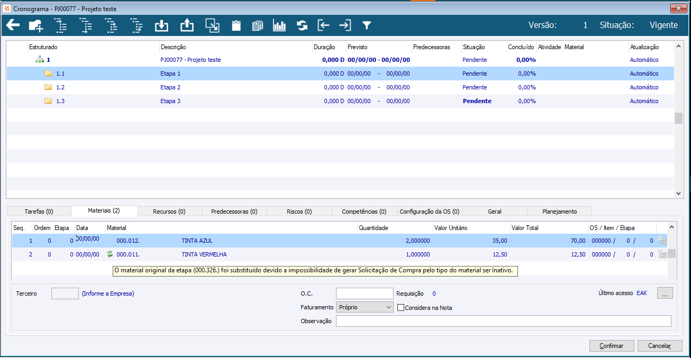Open the Faturamento dropdown
Screen dimensions: 691x358
click(x=365, y=307)
